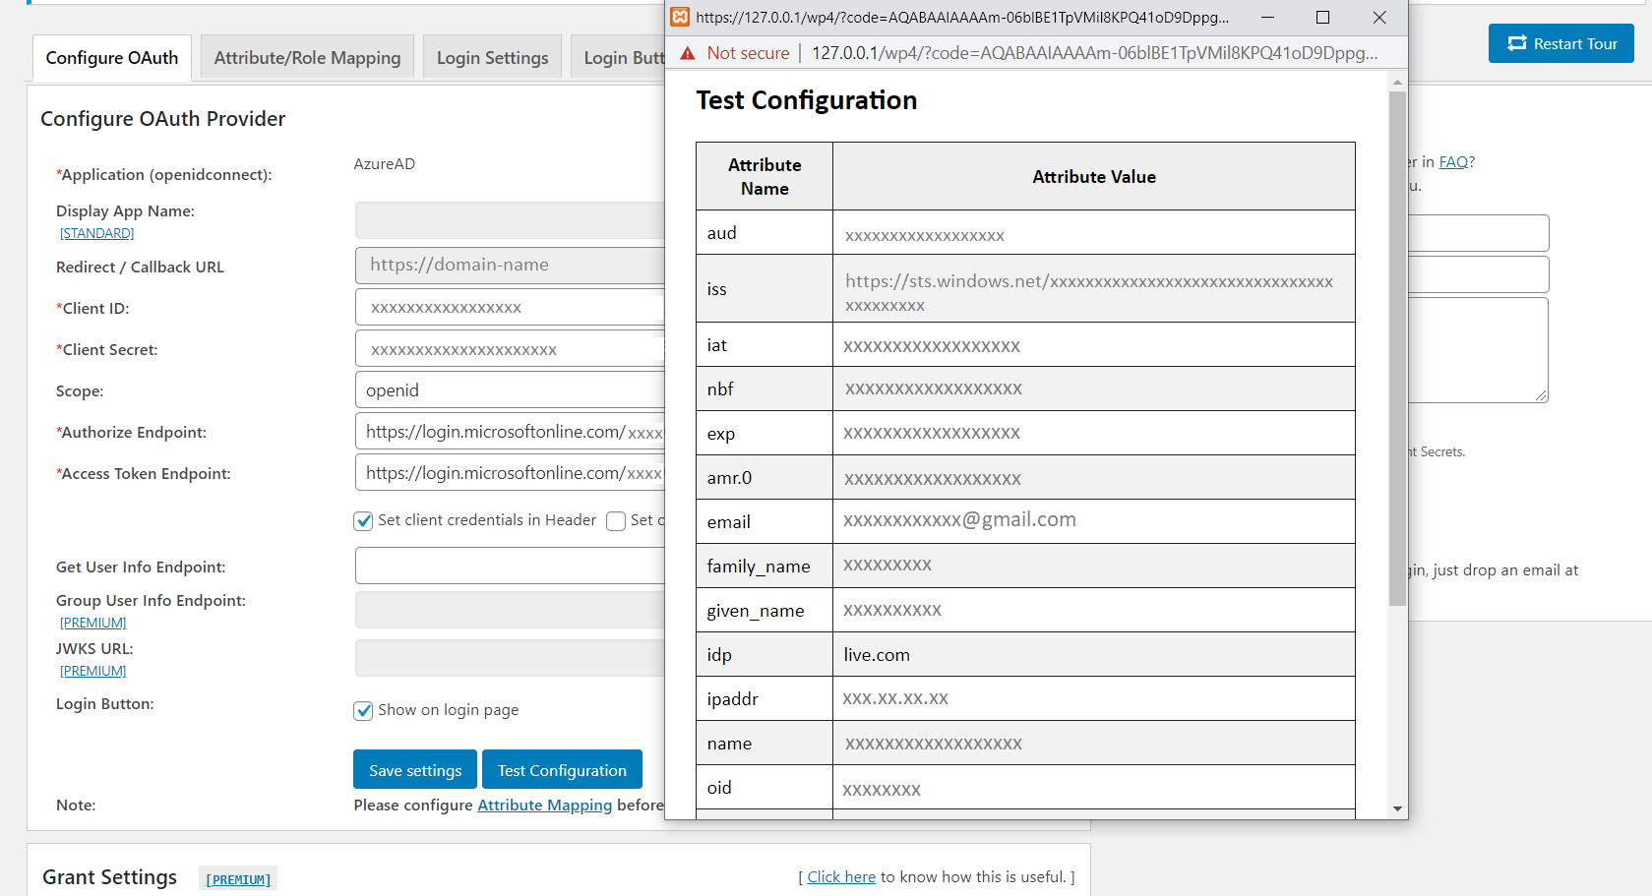
Task: Open the Click here link in Grant Settings
Action: 841,876
